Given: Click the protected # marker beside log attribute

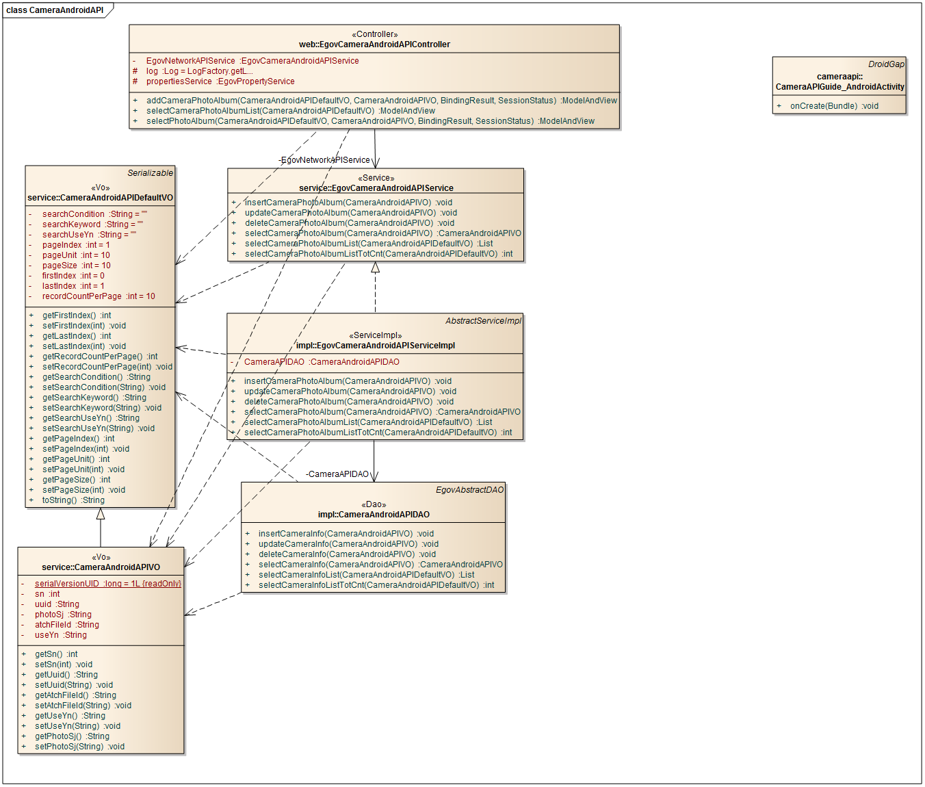Looking at the screenshot, I should (x=135, y=71).
